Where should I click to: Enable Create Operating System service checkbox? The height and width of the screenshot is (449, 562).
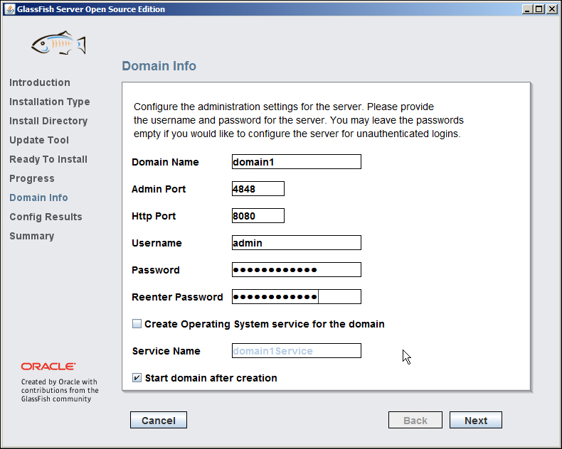[x=137, y=324]
